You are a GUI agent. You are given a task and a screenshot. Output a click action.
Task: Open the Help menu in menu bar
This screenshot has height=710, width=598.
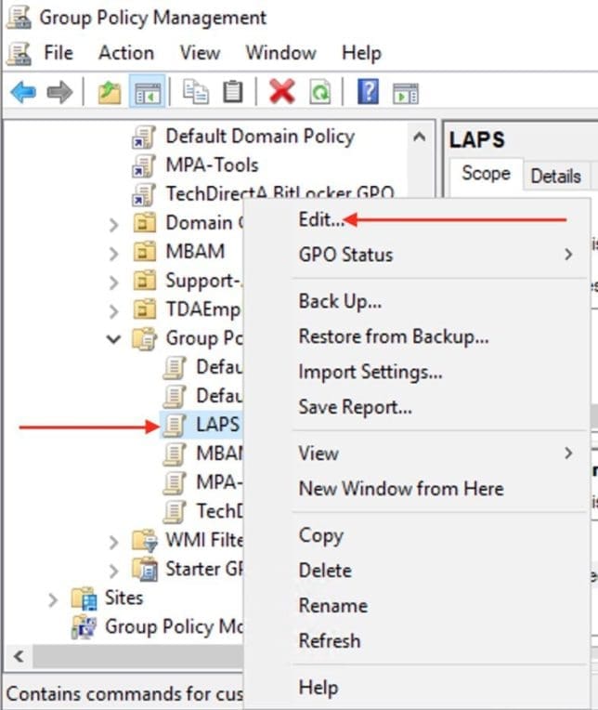[361, 53]
